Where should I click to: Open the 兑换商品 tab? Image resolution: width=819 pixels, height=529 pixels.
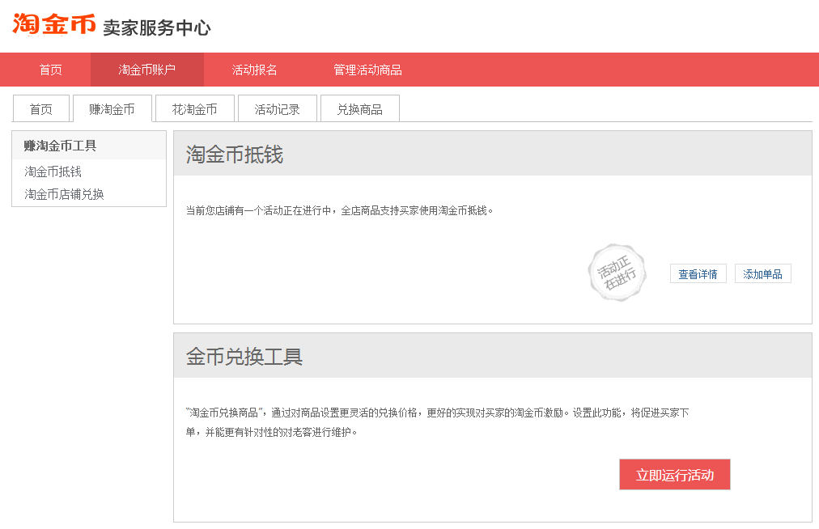[x=360, y=108]
